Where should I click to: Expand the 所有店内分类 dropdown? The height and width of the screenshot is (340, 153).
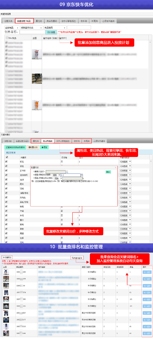click(31, 28)
